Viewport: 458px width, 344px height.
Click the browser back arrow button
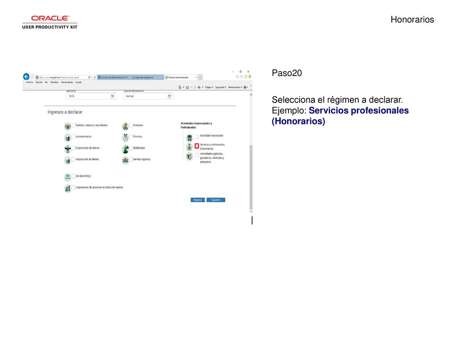coord(26,77)
